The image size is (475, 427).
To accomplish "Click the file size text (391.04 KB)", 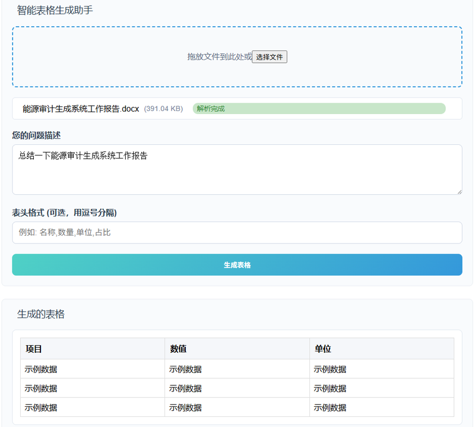I will coord(163,109).
